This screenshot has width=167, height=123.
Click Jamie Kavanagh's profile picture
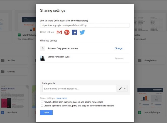pyautogui.click(x=43, y=58)
